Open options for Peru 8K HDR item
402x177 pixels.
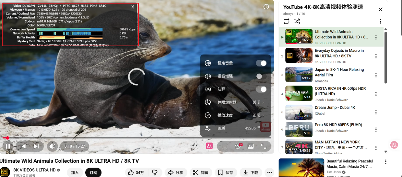(376, 130)
